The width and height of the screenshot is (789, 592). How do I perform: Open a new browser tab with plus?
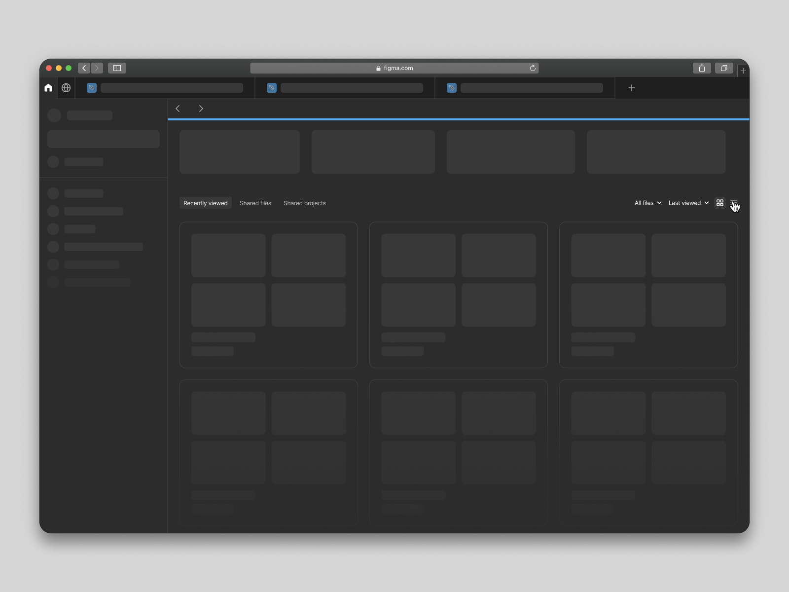click(632, 87)
